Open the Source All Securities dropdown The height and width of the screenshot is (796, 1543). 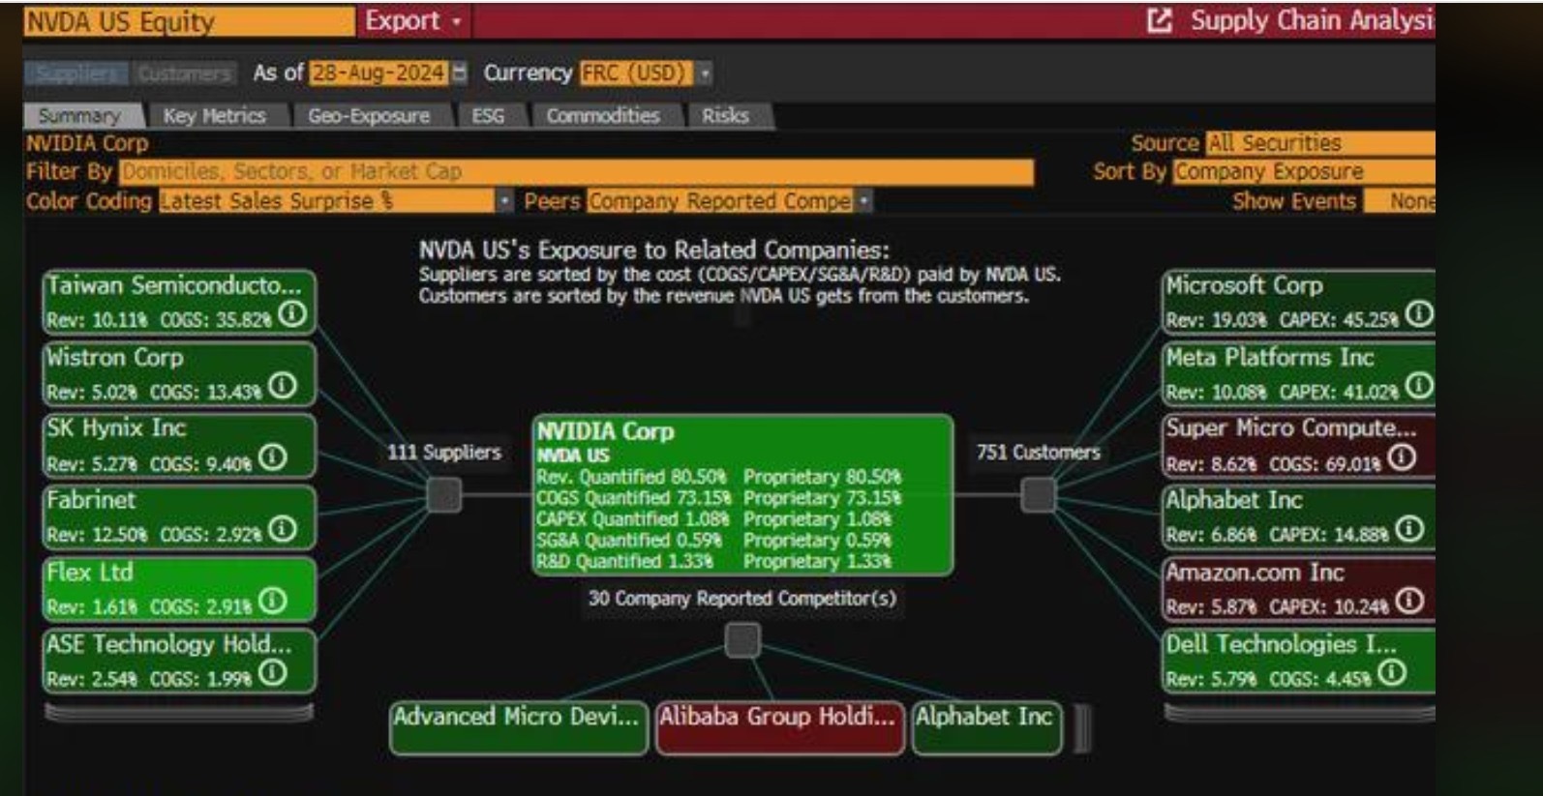(1320, 143)
